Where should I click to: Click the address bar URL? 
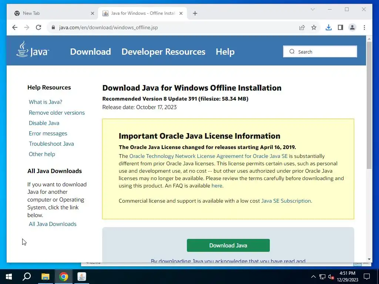point(108,27)
